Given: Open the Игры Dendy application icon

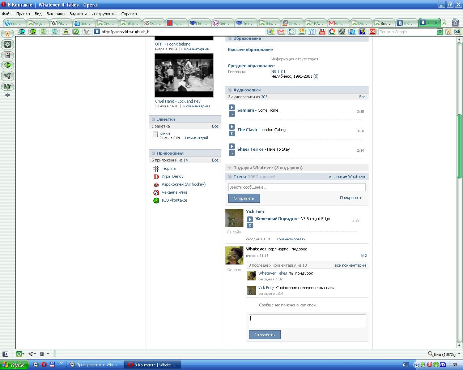Looking at the screenshot, I should point(156,176).
